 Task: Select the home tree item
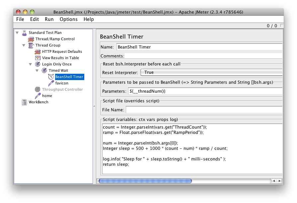[47, 96]
